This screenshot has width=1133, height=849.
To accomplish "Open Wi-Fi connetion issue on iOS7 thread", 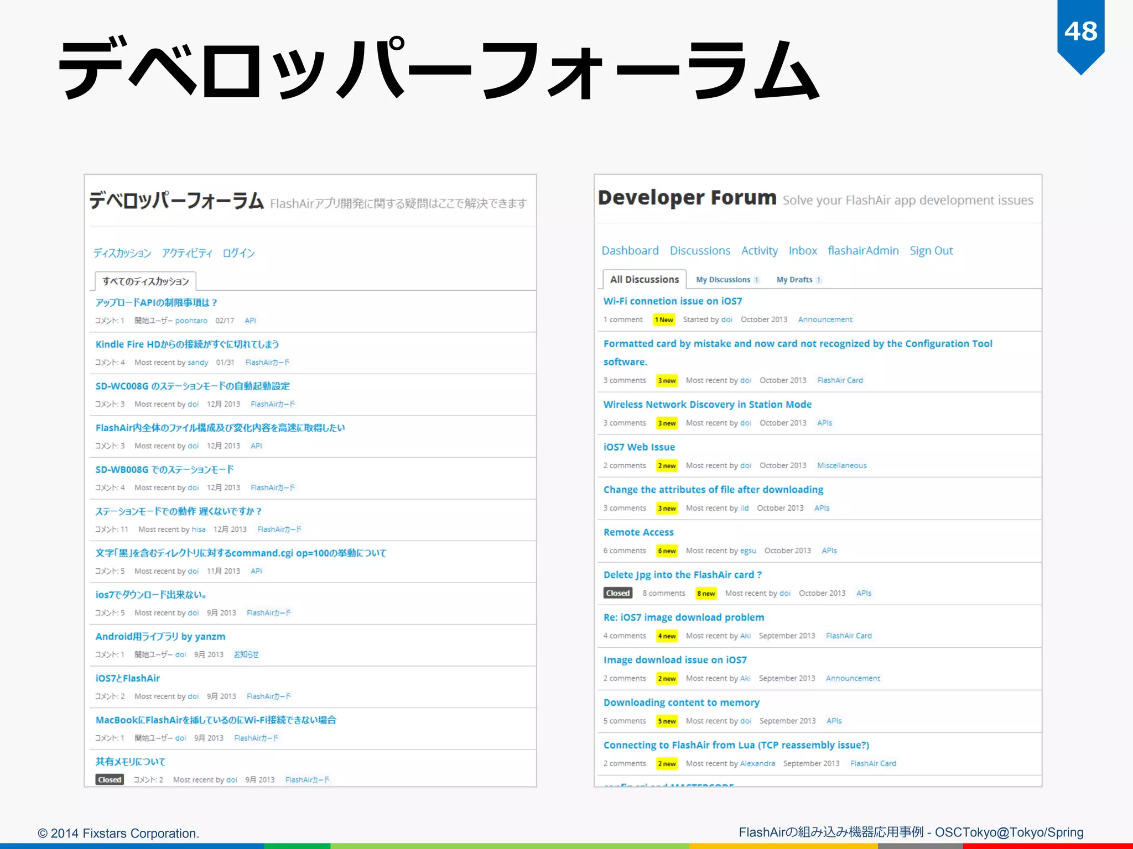I will 673,301.
